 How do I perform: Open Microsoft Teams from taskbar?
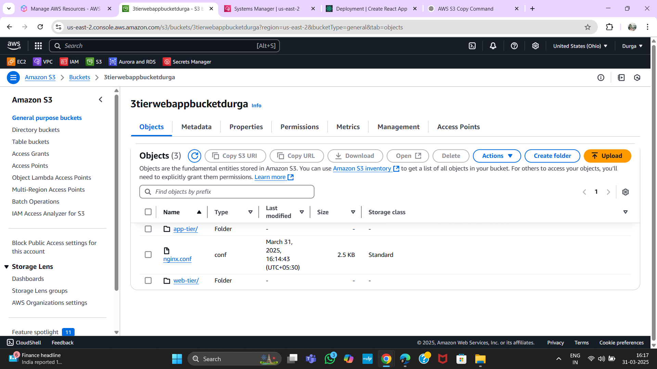[311, 359]
